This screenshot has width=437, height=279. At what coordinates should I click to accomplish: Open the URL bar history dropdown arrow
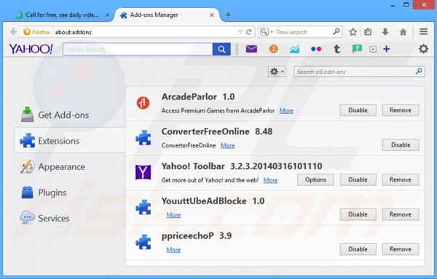240,32
